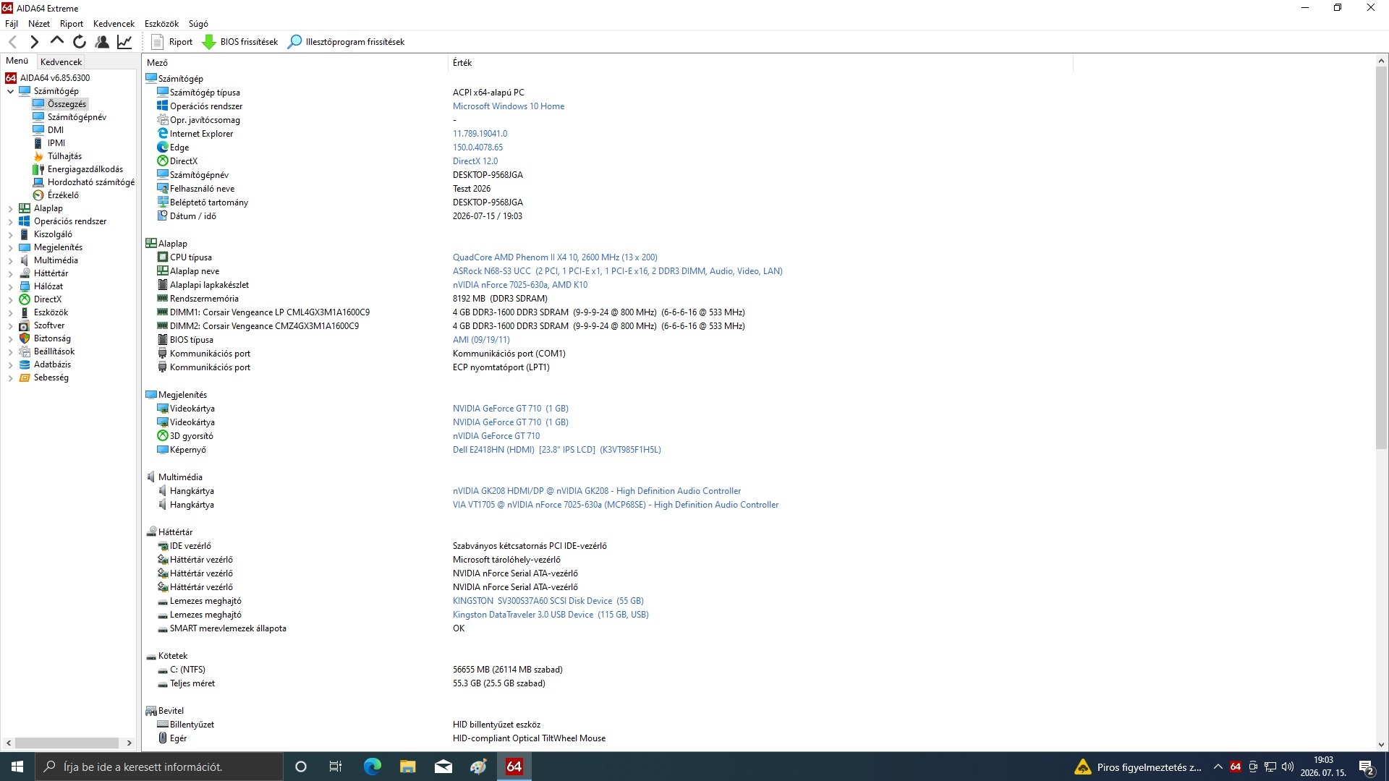Open File Explorer from the taskbar
This screenshot has height=781, width=1389.
407,767
